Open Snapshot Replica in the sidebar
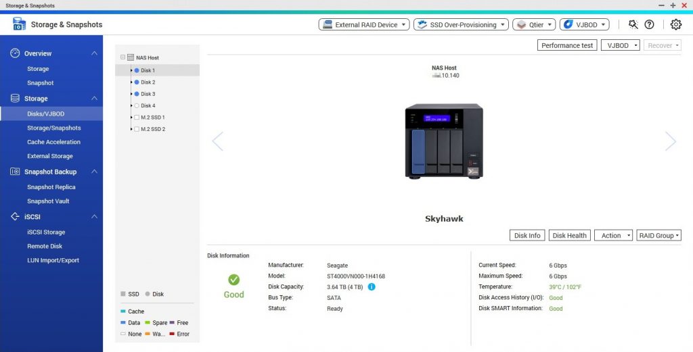693x352 pixels. tap(51, 187)
